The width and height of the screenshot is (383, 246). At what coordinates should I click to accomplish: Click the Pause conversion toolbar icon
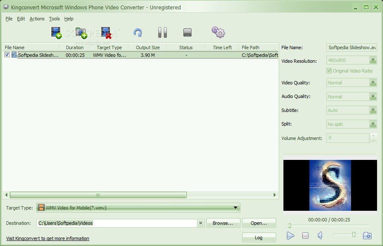163,32
